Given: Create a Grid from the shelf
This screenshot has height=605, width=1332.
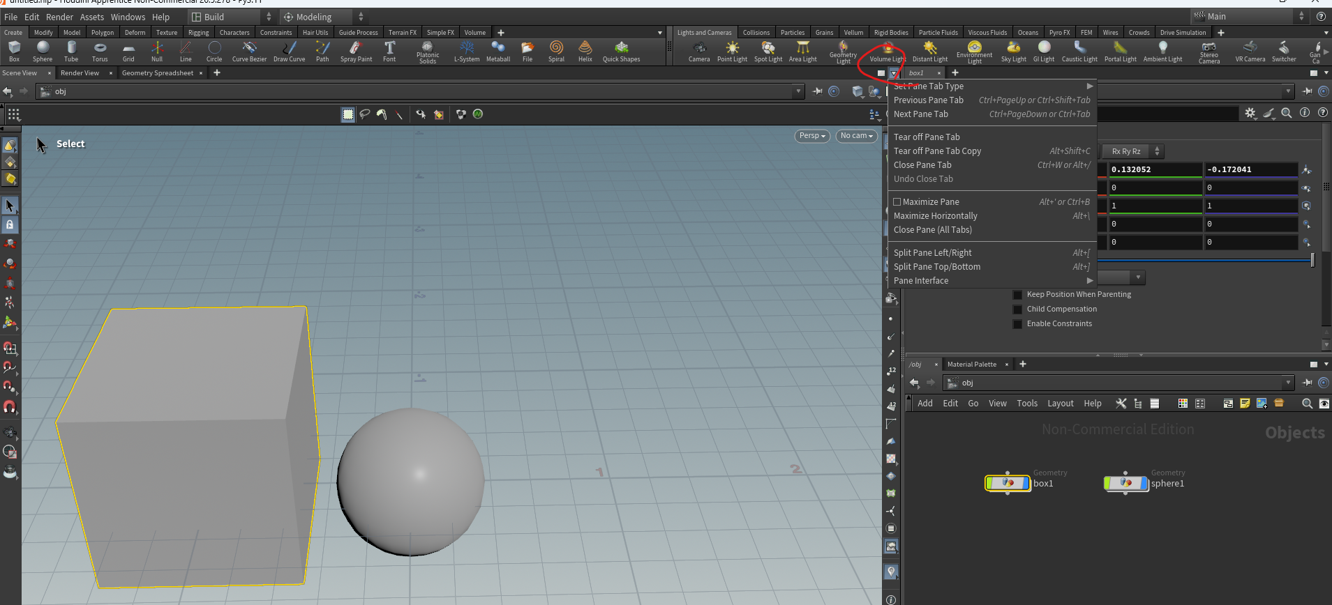Looking at the screenshot, I should point(128,51).
